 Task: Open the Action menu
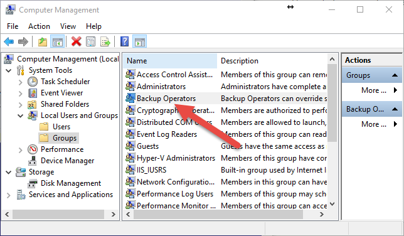pyautogui.click(x=39, y=26)
